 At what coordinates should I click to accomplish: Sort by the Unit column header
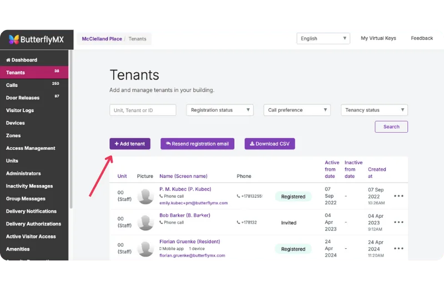122,176
